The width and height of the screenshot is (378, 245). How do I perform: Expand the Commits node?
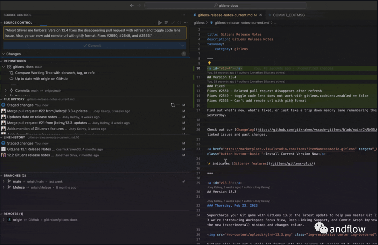(x=6, y=90)
